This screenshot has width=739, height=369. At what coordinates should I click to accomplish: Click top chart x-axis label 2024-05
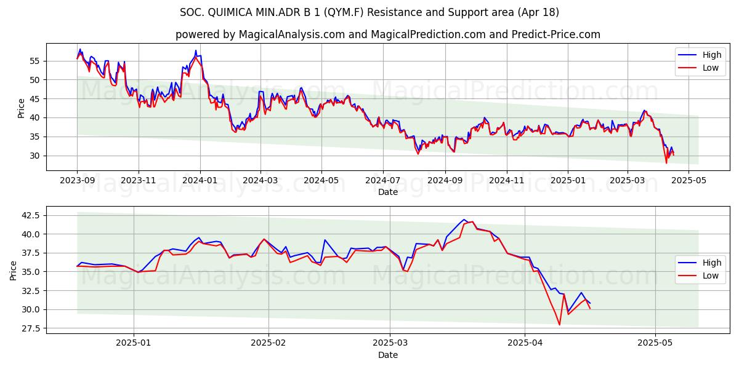click(x=321, y=181)
